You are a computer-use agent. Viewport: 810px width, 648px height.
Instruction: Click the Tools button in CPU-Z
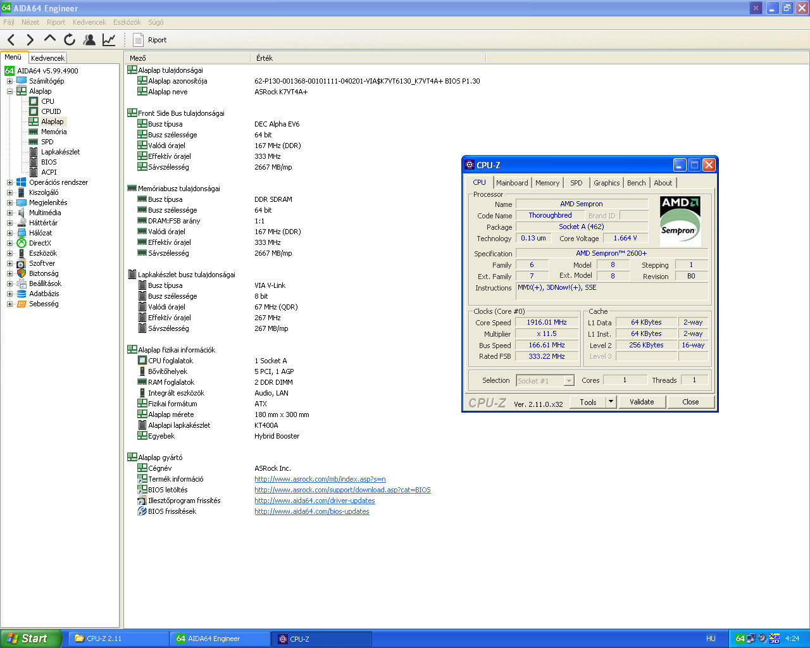coord(588,402)
